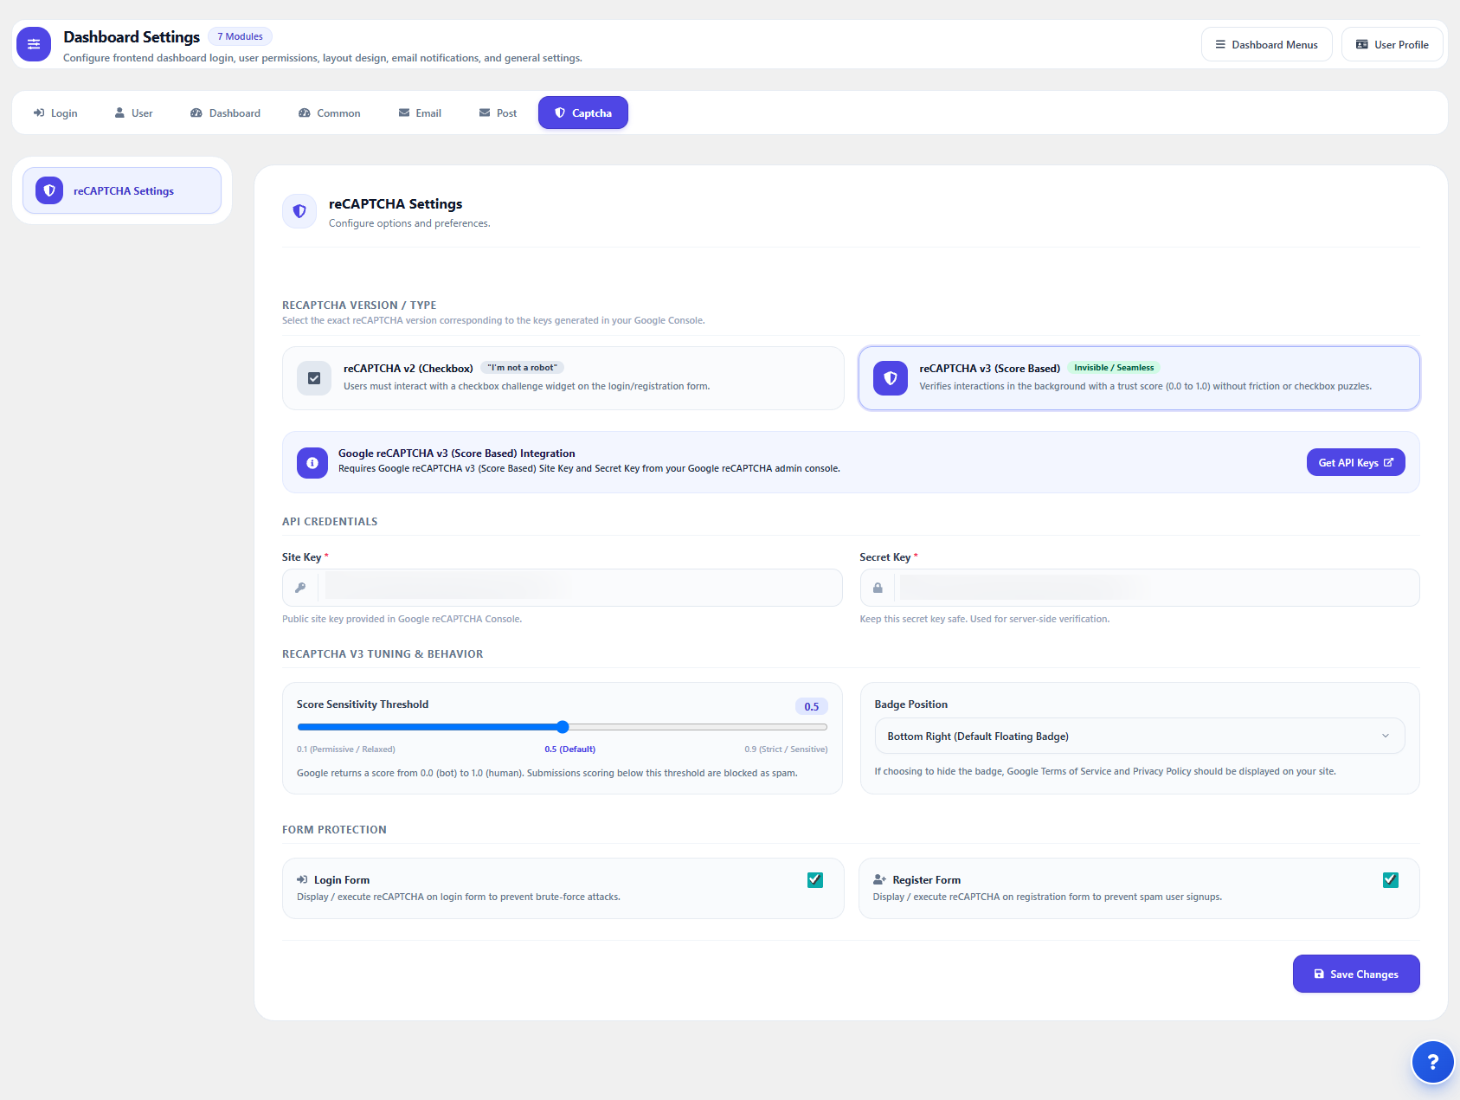The width and height of the screenshot is (1460, 1100).
Task: Open the Post tab
Action: [498, 113]
